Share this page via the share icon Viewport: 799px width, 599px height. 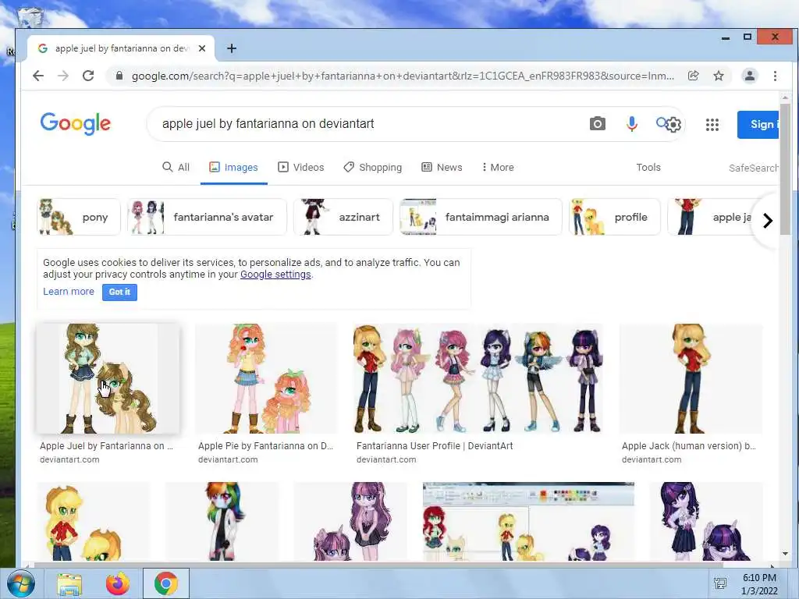[x=694, y=76]
